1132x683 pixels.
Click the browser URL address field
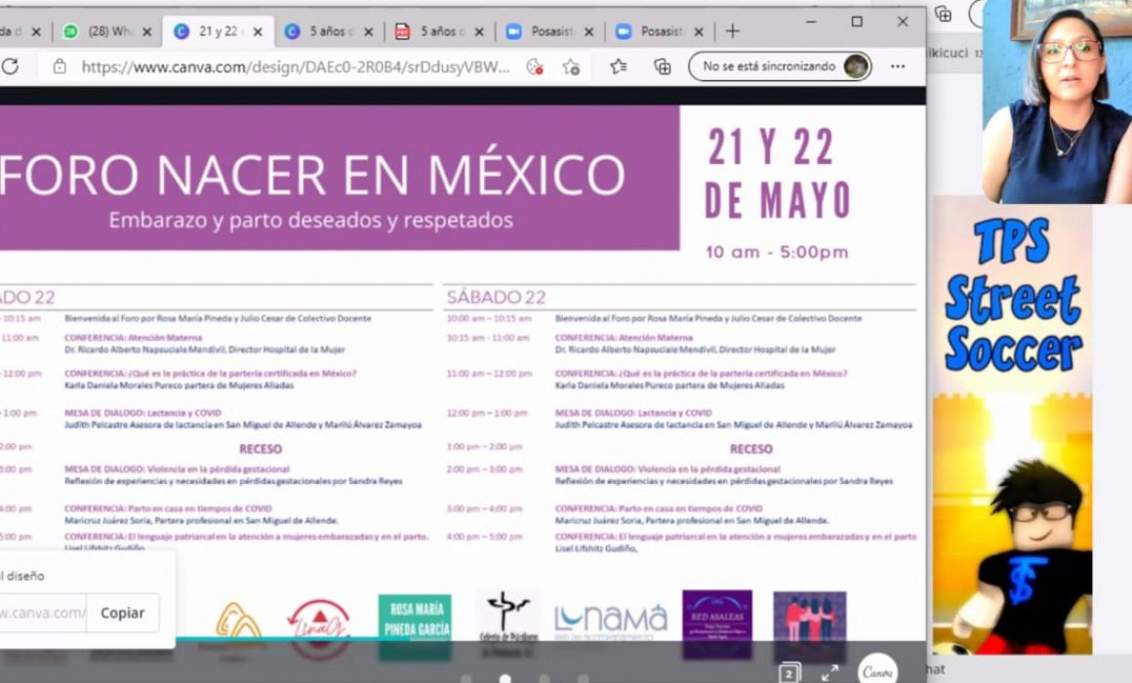(296, 67)
